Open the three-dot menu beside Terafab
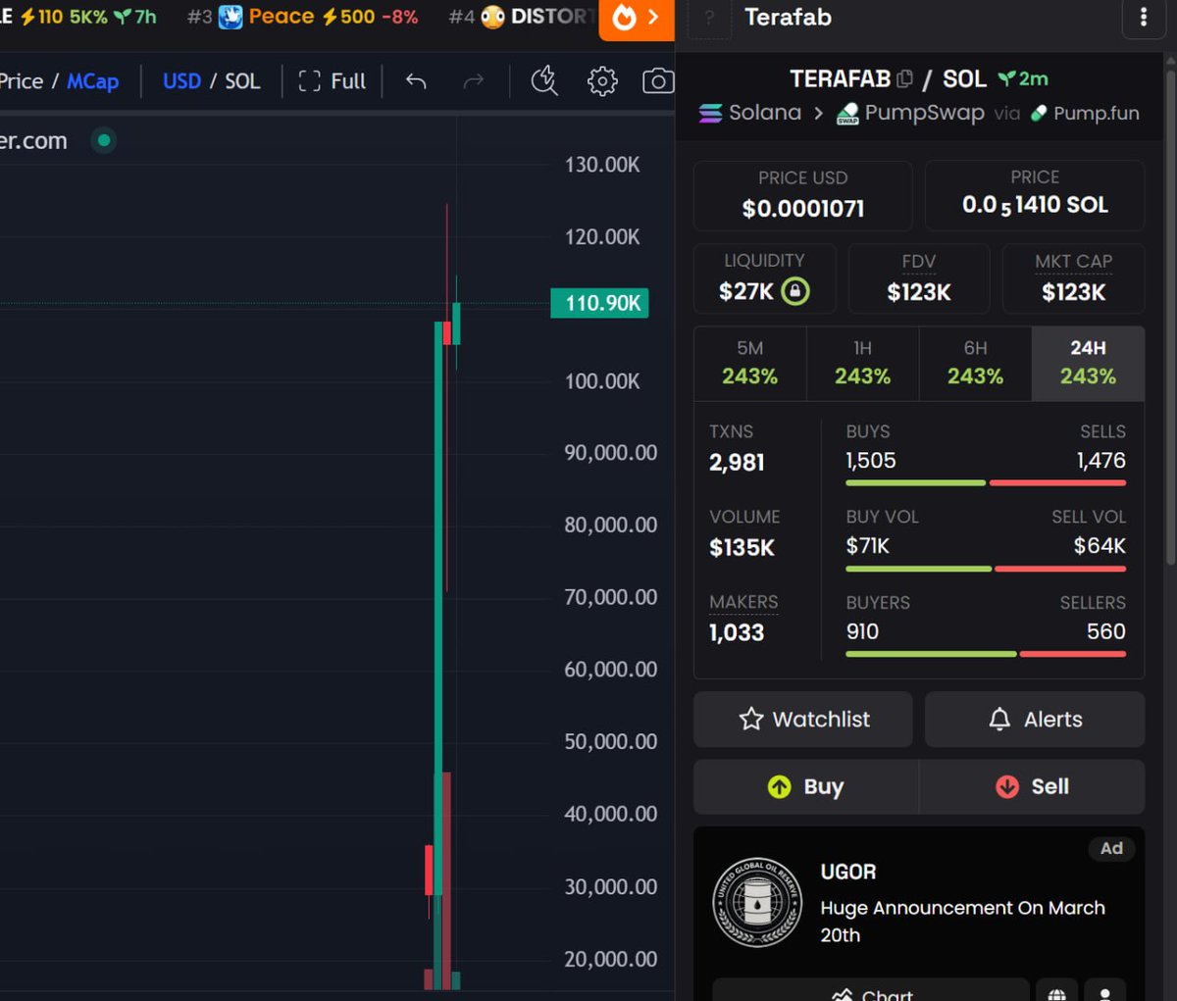The width and height of the screenshot is (1177, 1001). tap(1143, 18)
